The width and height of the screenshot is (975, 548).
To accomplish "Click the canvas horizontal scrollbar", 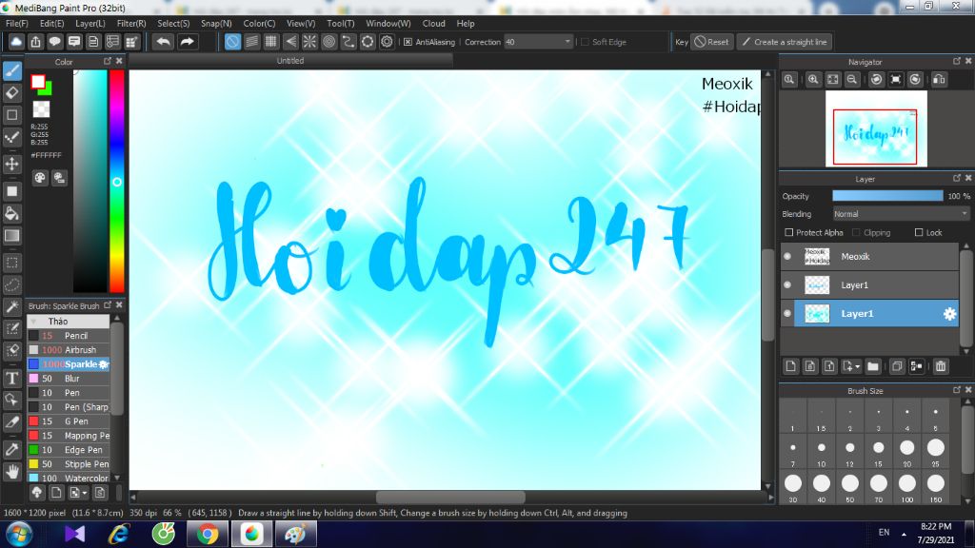I will [x=450, y=497].
